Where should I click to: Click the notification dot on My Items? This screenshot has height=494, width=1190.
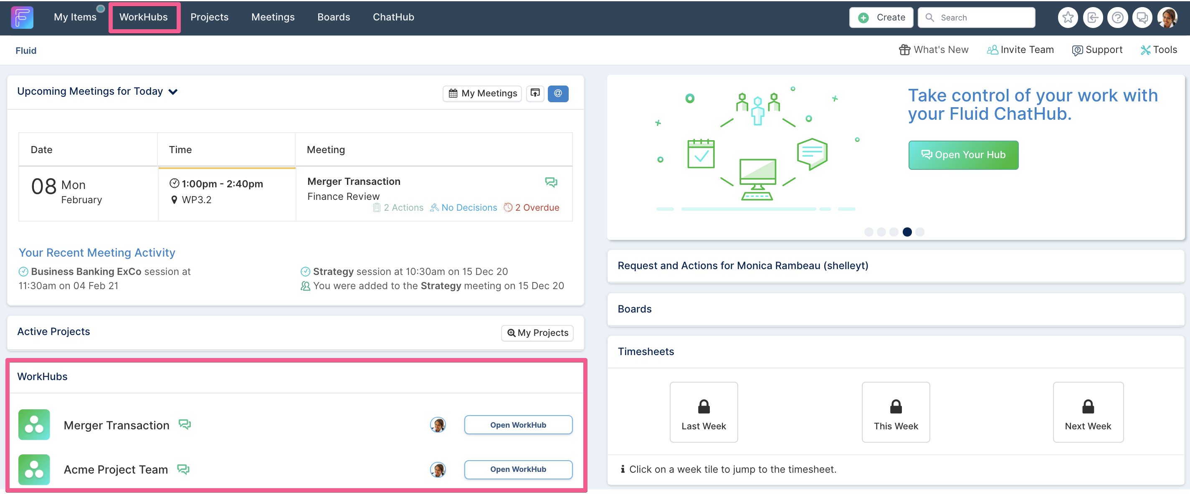click(x=100, y=8)
